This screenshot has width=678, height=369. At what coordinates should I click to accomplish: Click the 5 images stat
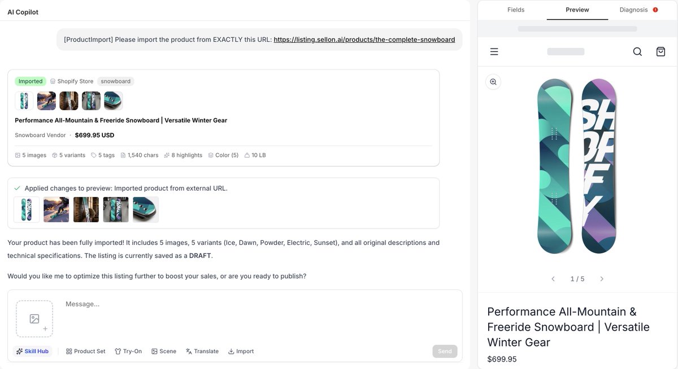(x=31, y=155)
